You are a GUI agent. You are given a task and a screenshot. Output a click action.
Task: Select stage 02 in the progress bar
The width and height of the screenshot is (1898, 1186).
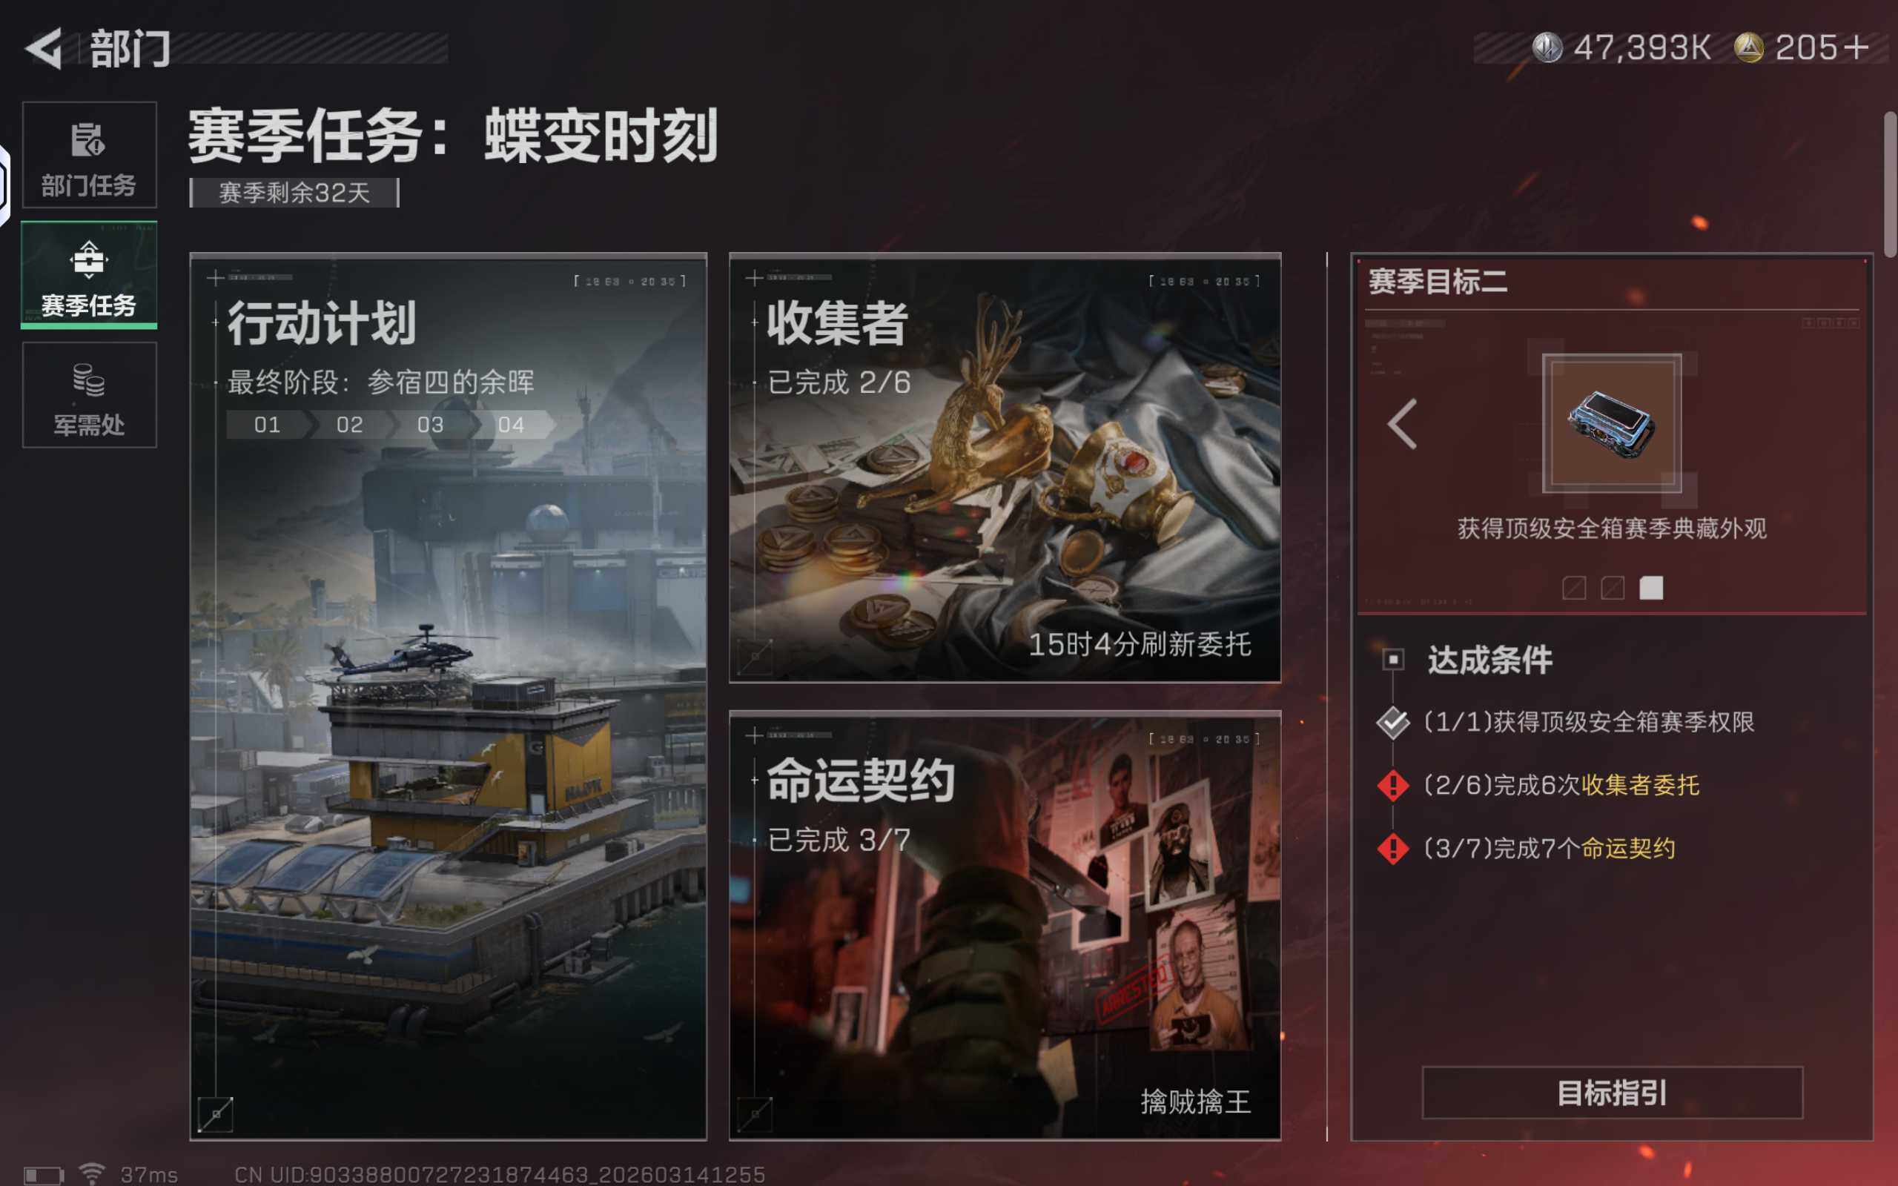coord(350,424)
